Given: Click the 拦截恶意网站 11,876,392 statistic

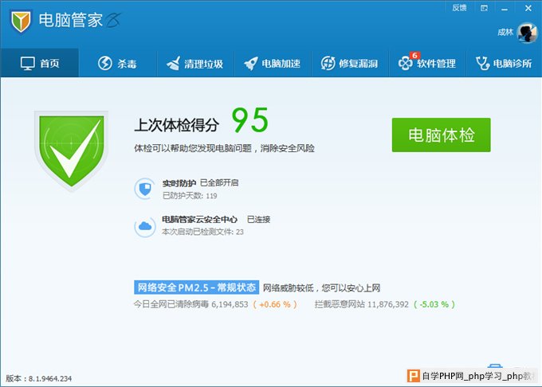Looking at the screenshot, I should tap(362, 304).
